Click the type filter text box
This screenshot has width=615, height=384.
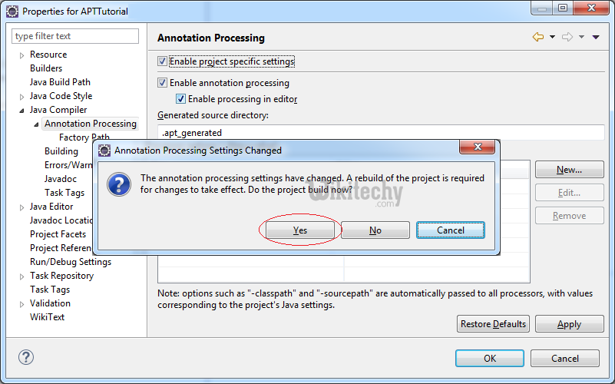pyautogui.click(x=75, y=36)
